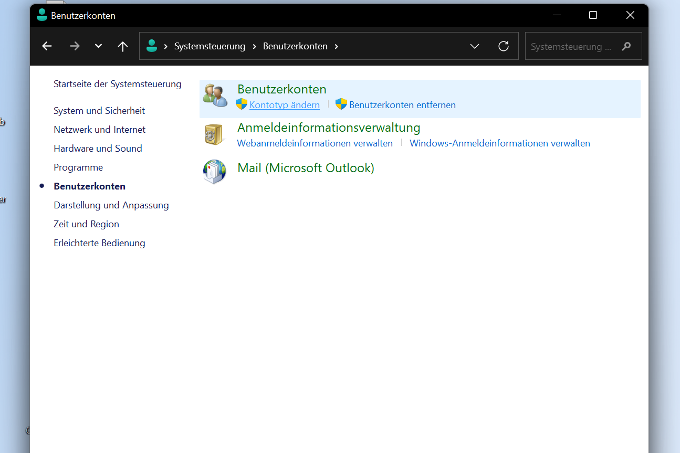This screenshot has width=680, height=453.
Task: Open Kontotyp ändern link
Action: click(x=285, y=105)
